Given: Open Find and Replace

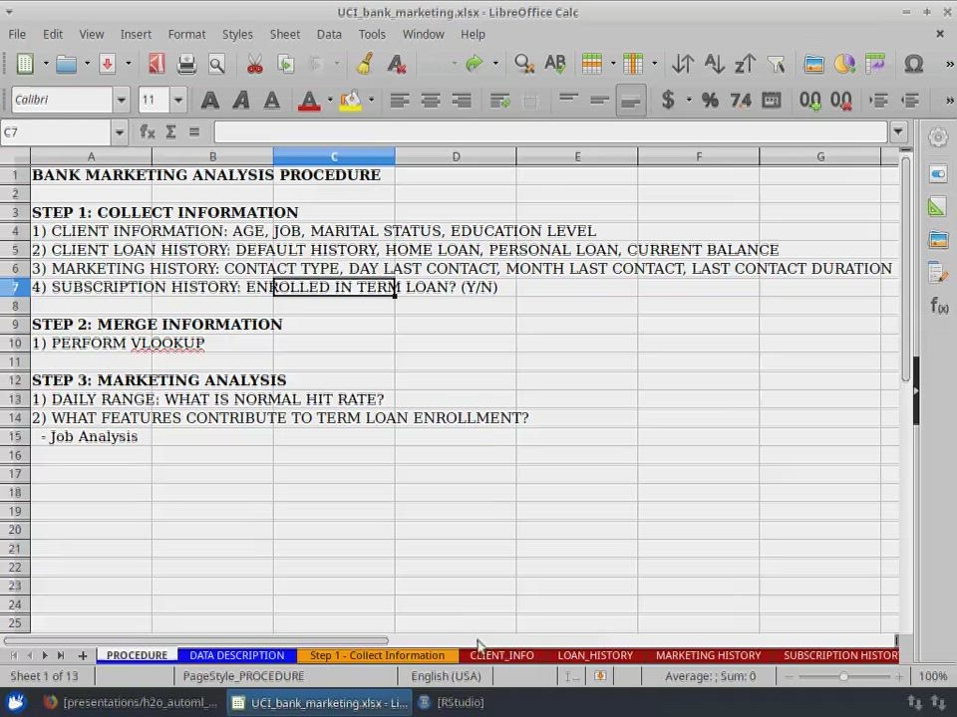Looking at the screenshot, I should pos(524,64).
